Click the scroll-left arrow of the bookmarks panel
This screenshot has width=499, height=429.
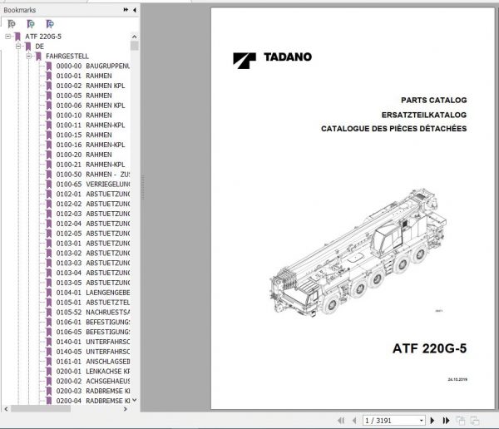point(6,409)
